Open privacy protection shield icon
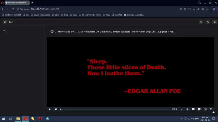 tap(189, 9)
